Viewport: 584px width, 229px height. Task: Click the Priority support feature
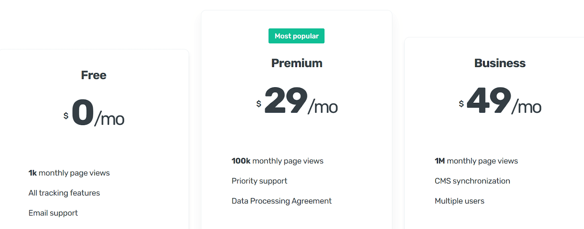[x=260, y=181]
